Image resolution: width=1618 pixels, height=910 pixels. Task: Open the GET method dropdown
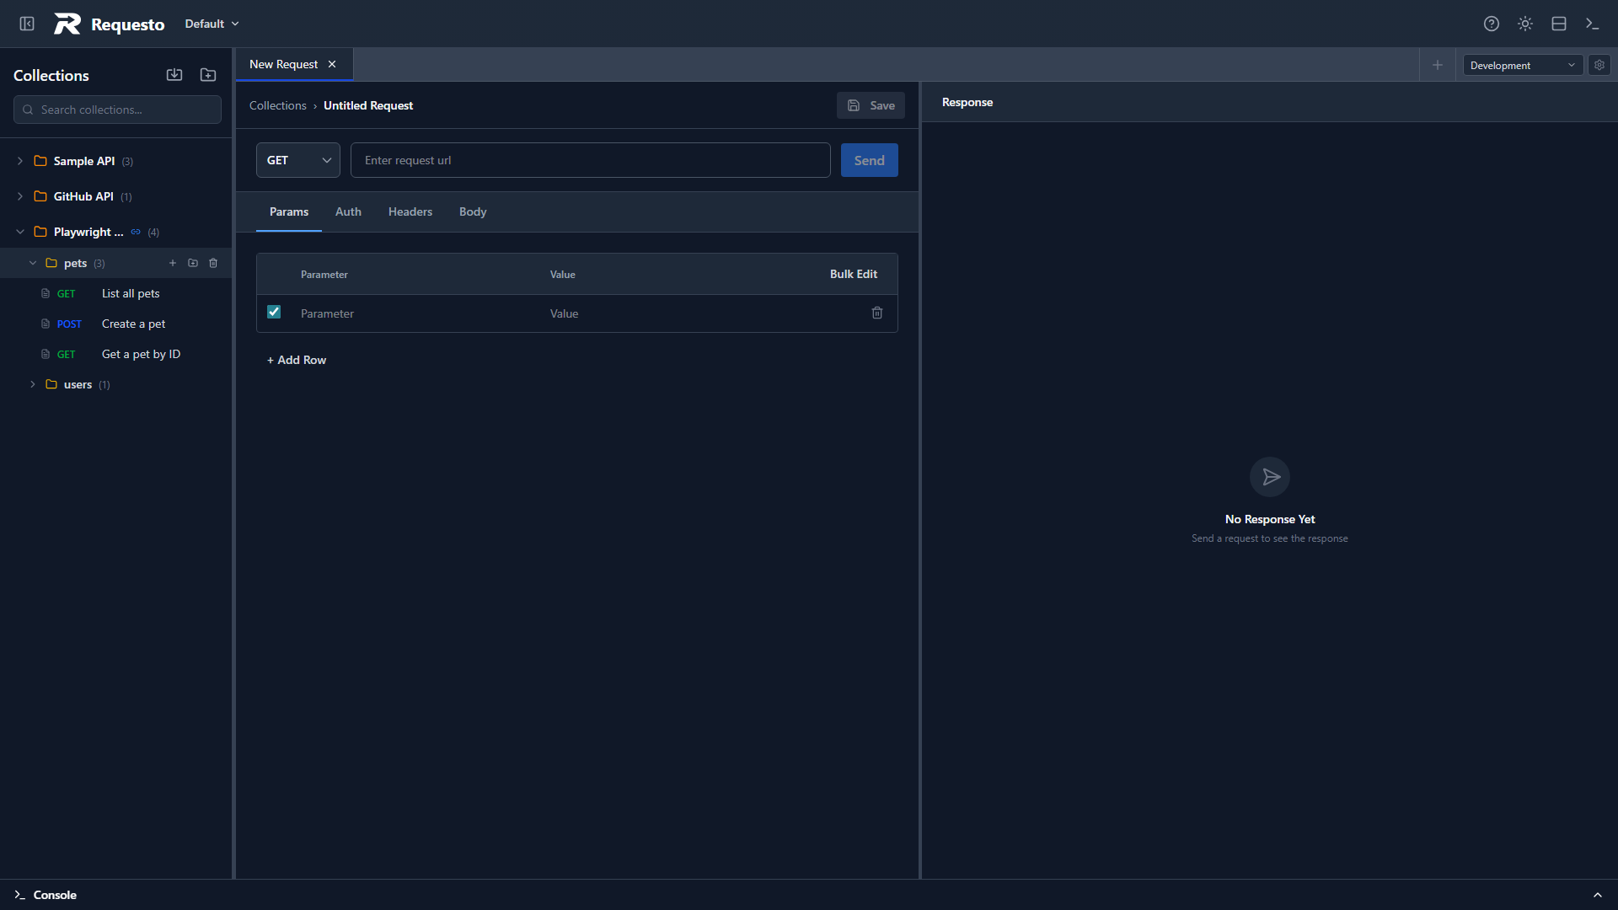click(297, 160)
